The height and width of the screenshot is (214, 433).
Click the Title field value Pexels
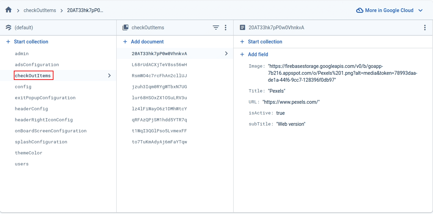pyautogui.click(x=276, y=91)
